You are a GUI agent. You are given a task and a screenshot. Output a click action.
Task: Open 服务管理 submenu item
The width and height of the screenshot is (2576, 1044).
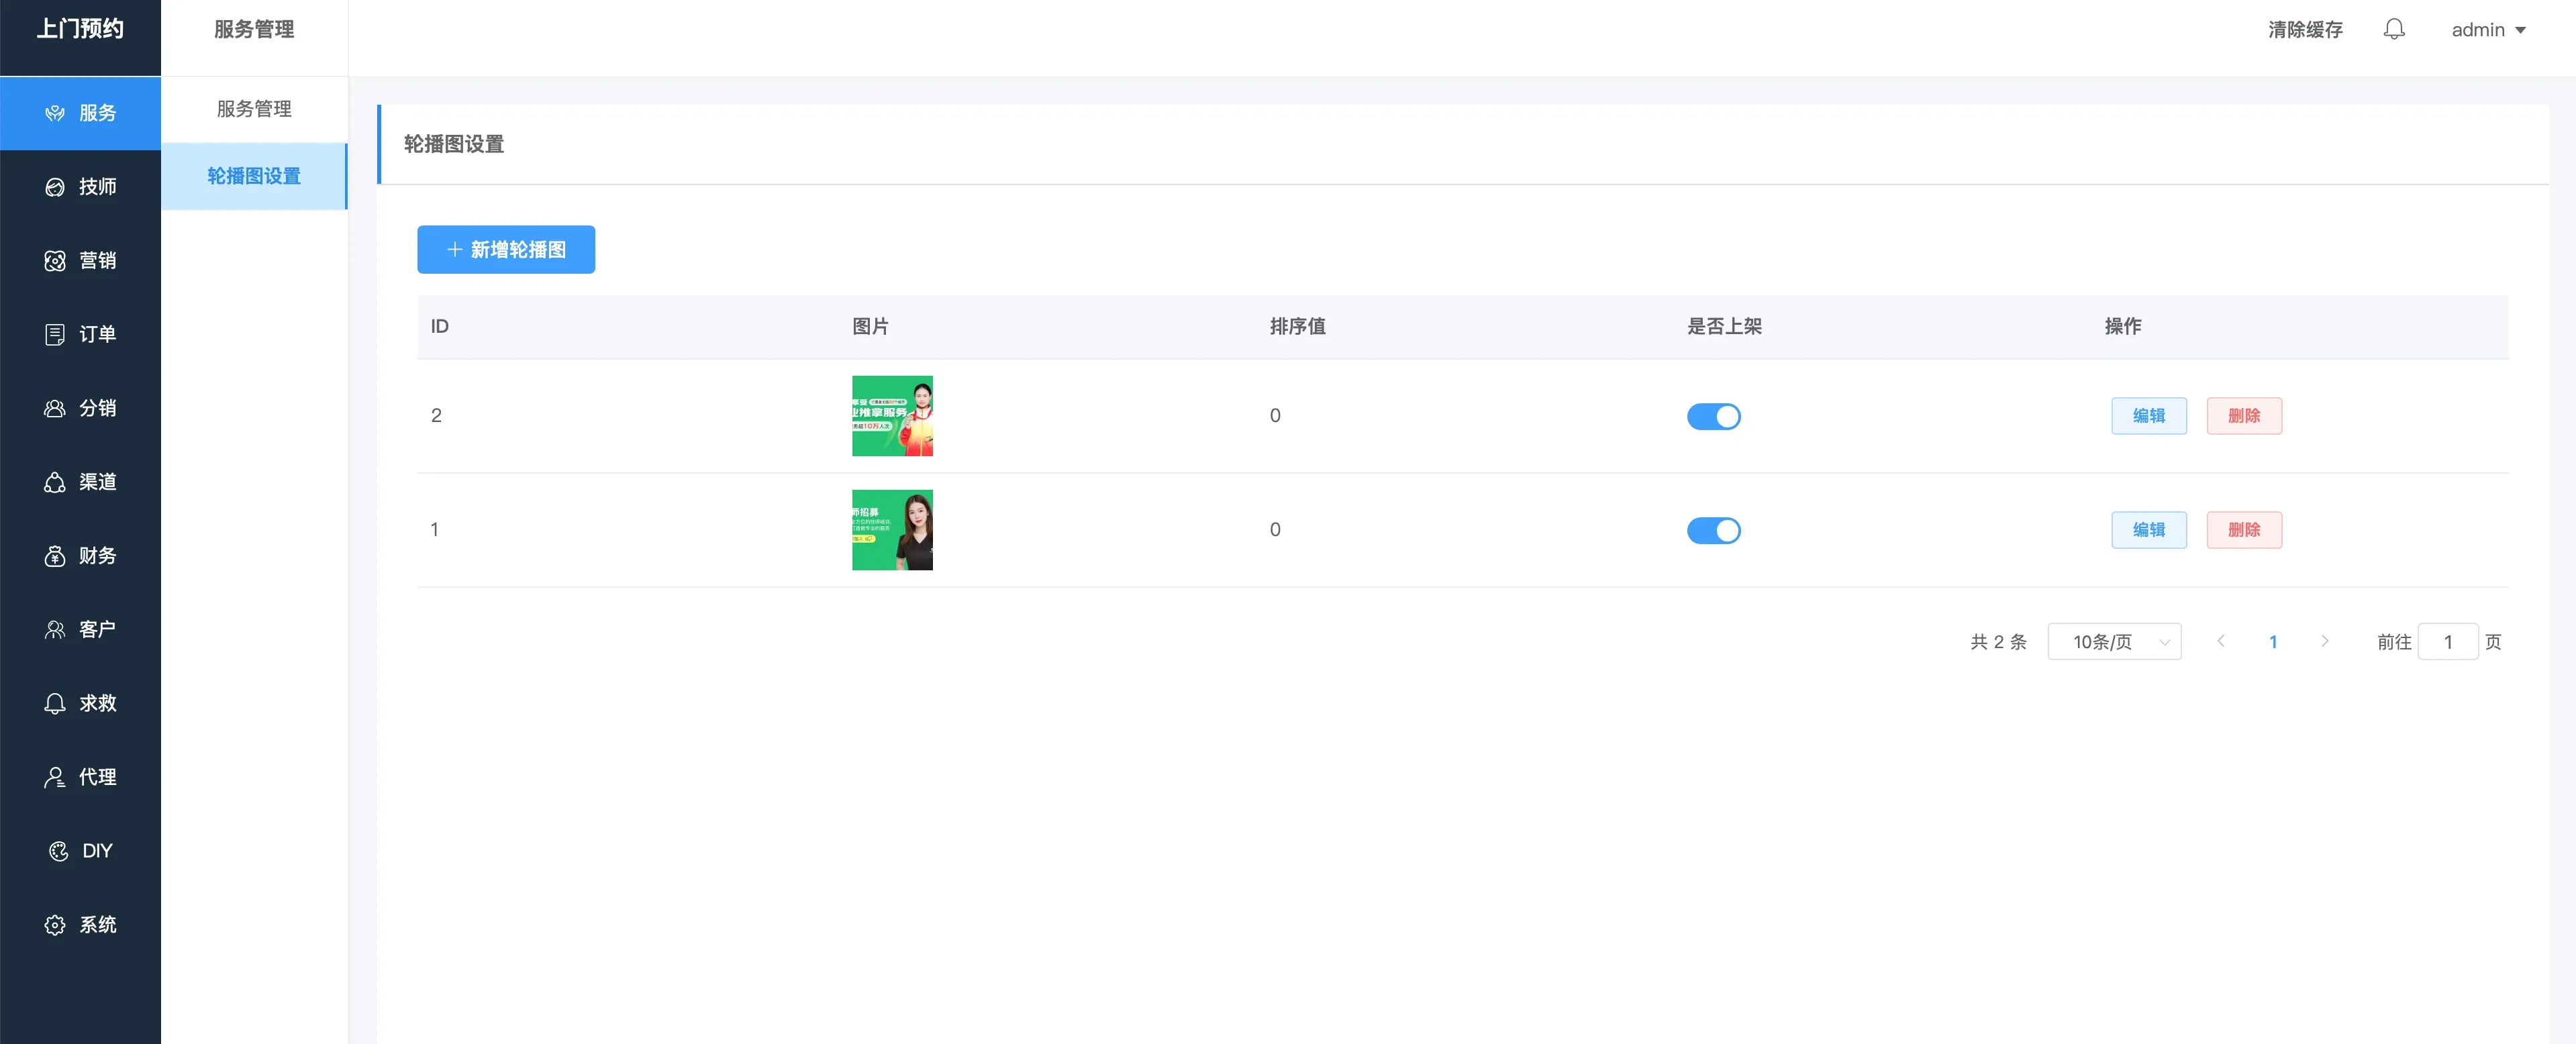point(254,109)
